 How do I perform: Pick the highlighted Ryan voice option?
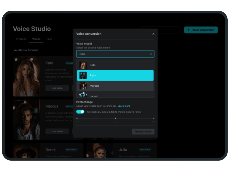point(115,75)
